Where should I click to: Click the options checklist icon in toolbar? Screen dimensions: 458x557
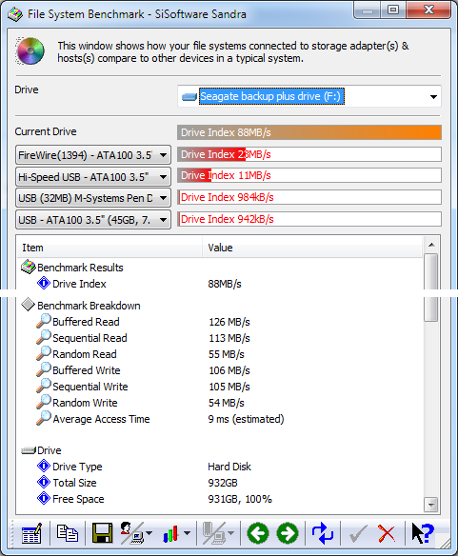click(x=31, y=533)
